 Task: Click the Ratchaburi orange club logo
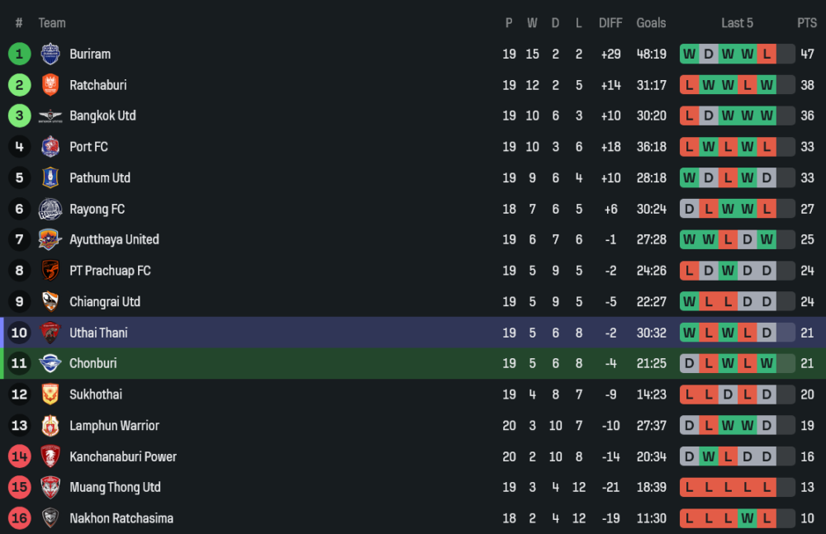click(50, 85)
